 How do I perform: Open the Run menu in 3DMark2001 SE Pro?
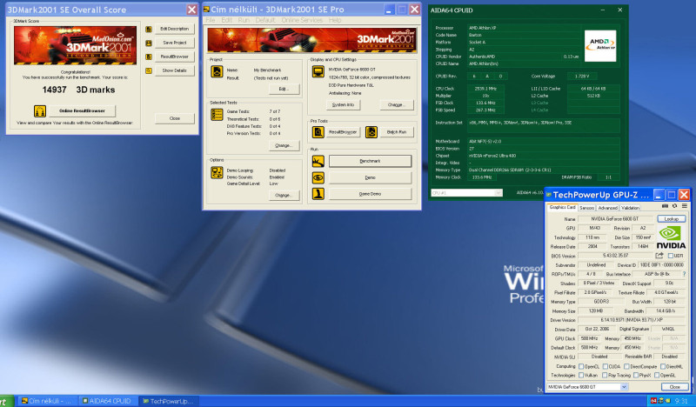pos(244,20)
